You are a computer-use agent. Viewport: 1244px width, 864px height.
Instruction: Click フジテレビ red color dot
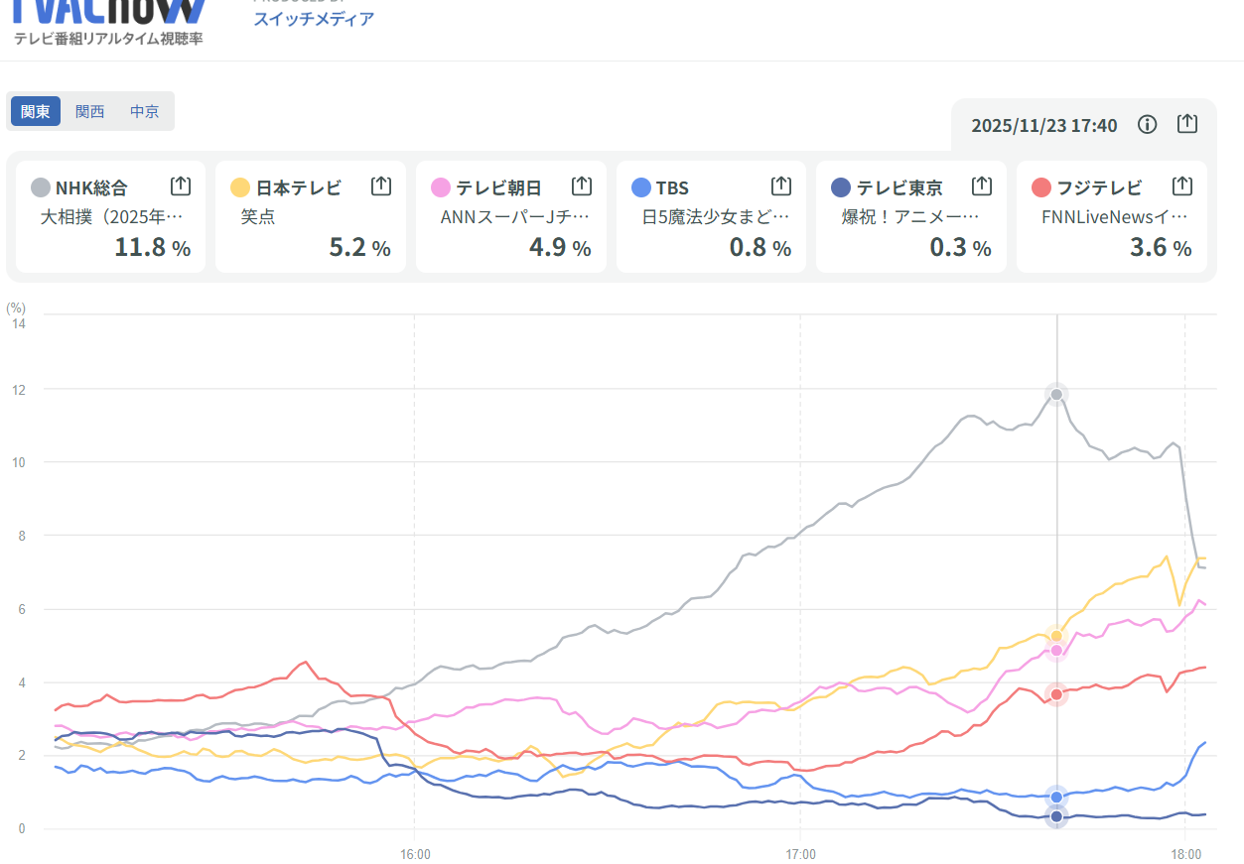(1041, 187)
